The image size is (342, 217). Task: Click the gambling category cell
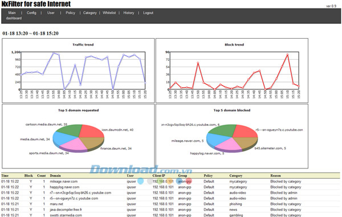coord(236,215)
